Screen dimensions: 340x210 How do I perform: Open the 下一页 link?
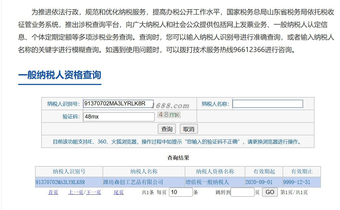93,192
